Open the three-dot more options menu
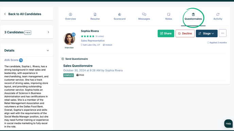 pos(222,33)
